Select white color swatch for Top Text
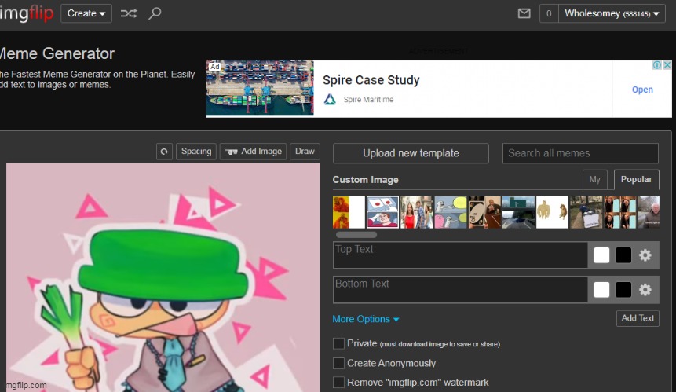 tap(601, 255)
